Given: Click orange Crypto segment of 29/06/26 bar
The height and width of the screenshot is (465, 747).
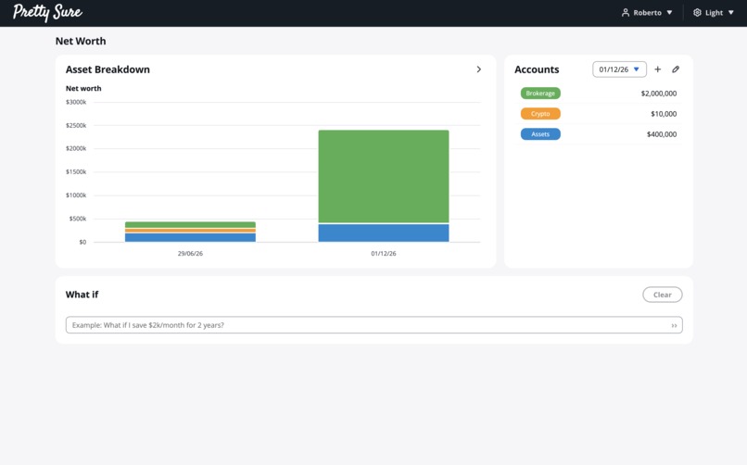Looking at the screenshot, I should (190, 231).
